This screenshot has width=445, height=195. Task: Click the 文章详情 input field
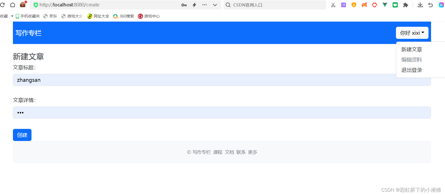tap(222, 113)
